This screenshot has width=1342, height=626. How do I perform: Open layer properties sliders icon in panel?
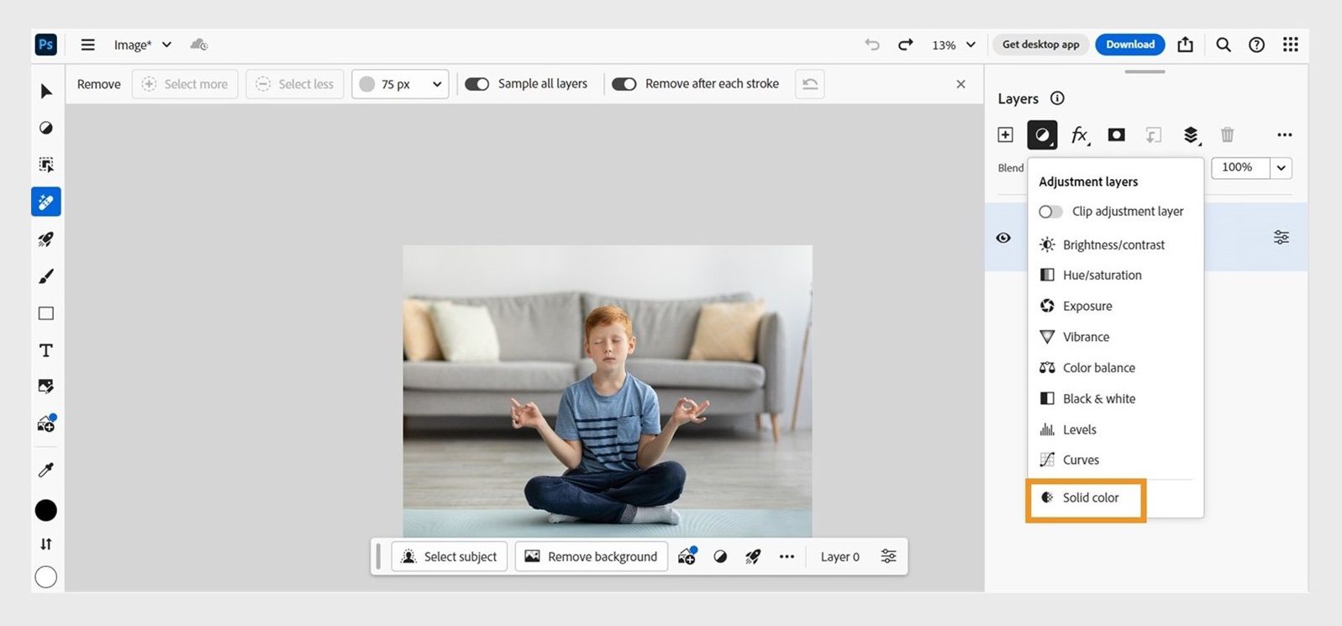coord(1281,237)
